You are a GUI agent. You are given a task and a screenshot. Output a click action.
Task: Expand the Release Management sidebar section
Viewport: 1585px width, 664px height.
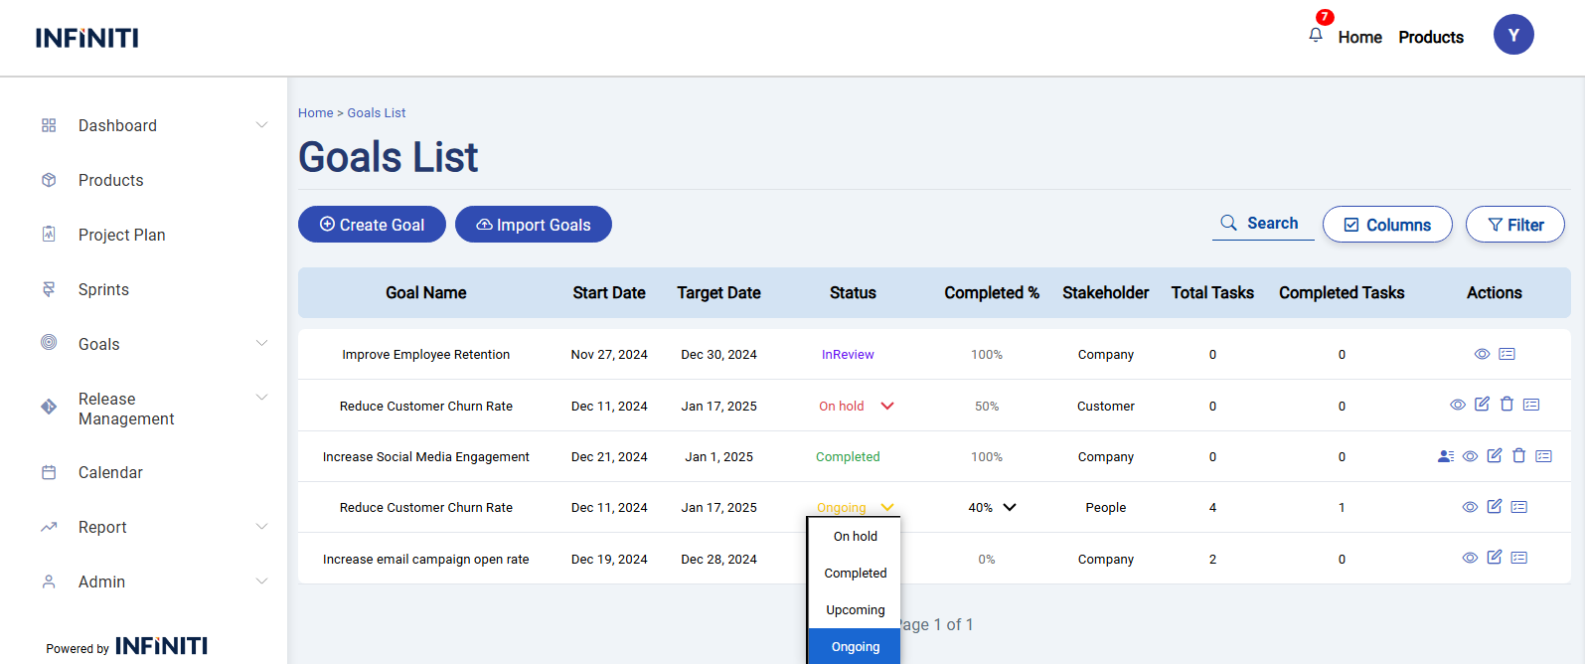point(261,398)
